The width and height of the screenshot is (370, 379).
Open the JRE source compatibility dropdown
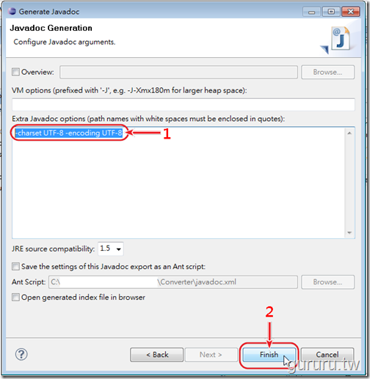coord(111,249)
